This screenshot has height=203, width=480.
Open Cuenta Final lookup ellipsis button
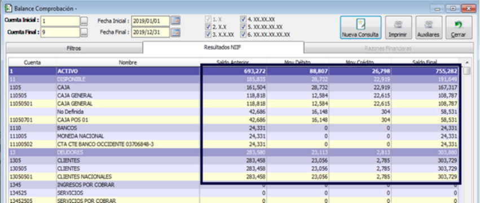click(x=84, y=32)
